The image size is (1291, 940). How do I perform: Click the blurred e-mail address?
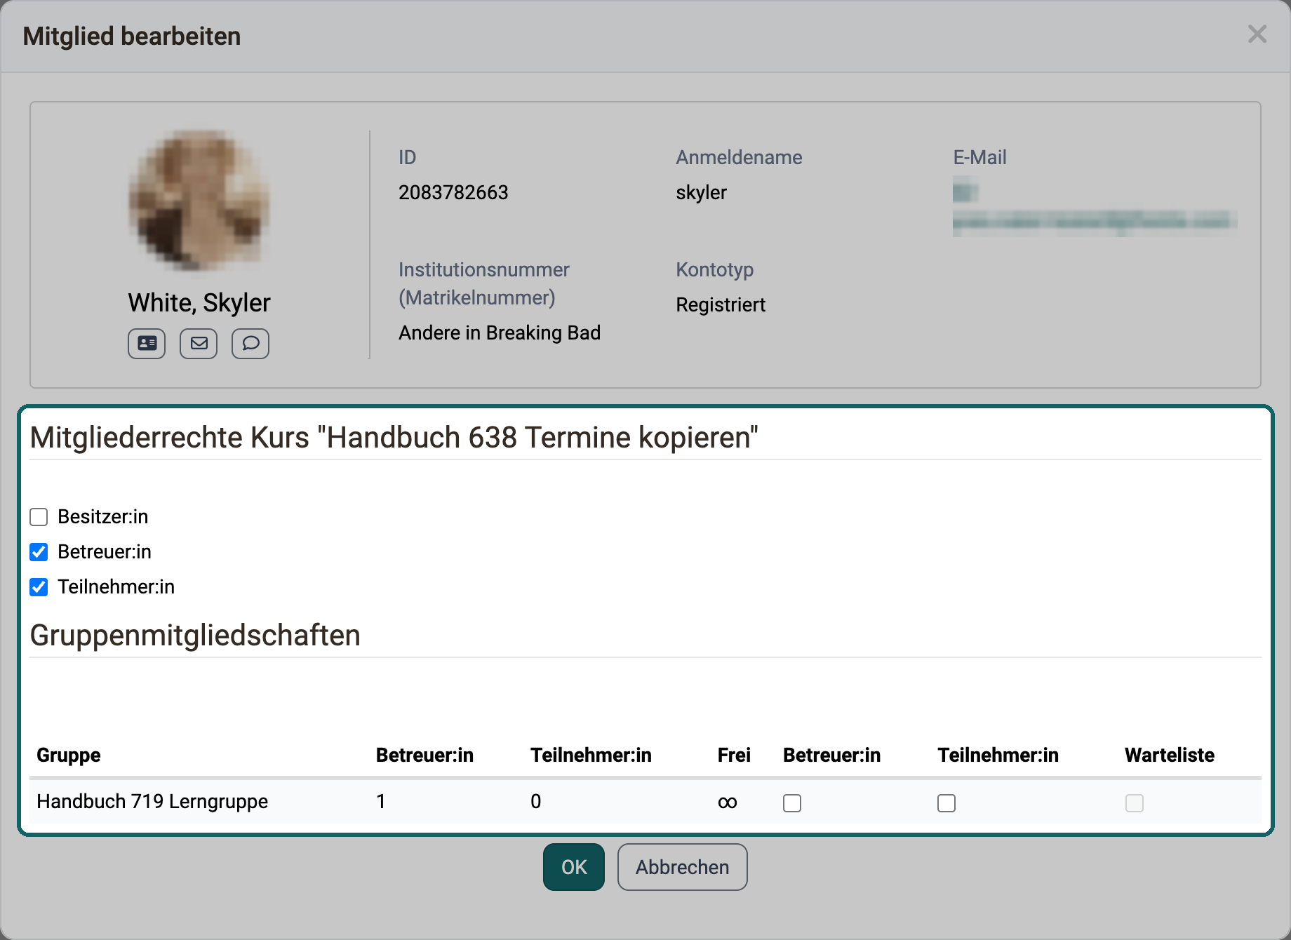(x=1095, y=207)
